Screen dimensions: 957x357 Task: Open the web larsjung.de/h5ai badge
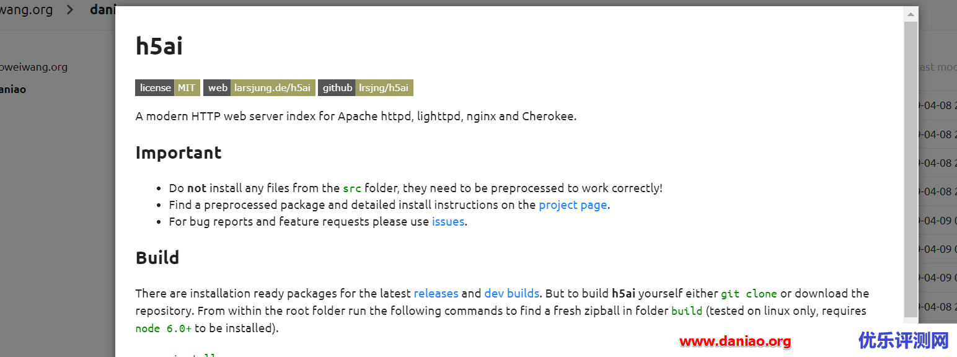click(x=259, y=88)
